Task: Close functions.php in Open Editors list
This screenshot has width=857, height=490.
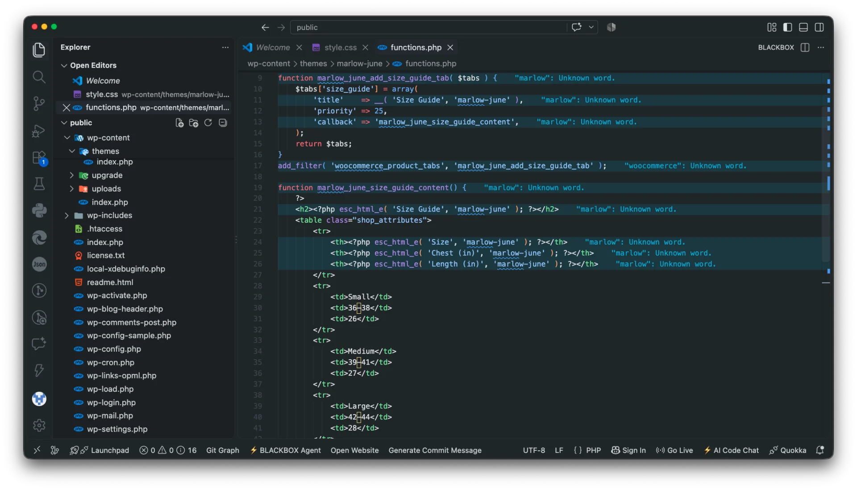Action: click(67, 108)
